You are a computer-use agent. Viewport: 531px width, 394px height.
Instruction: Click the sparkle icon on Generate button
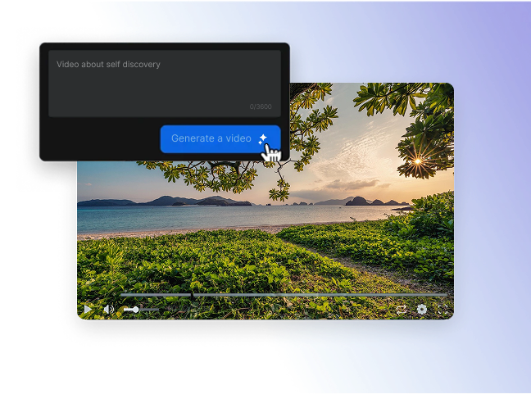coord(263,138)
